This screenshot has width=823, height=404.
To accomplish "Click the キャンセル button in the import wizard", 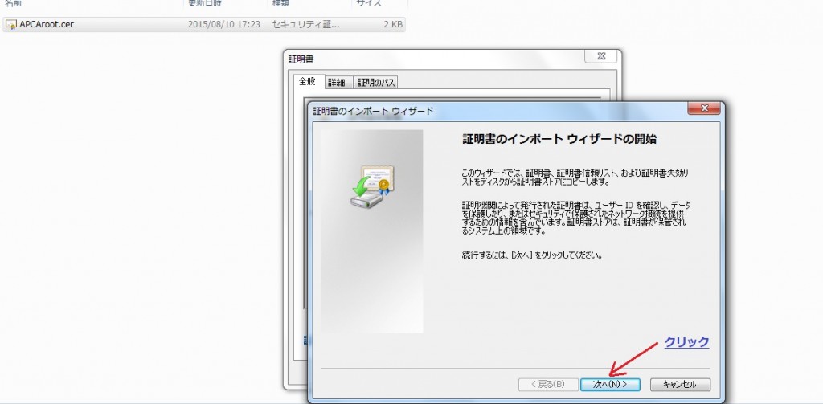I will pyautogui.click(x=680, y=385).
